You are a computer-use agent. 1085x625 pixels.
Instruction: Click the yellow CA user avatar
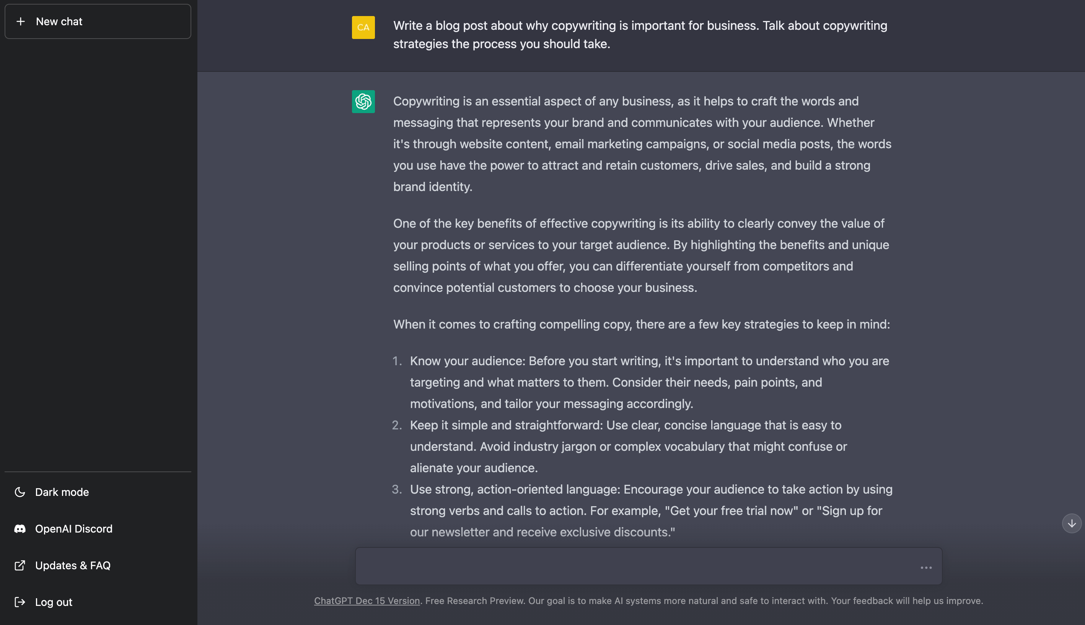pyautogui.click(x=363, y=28)
